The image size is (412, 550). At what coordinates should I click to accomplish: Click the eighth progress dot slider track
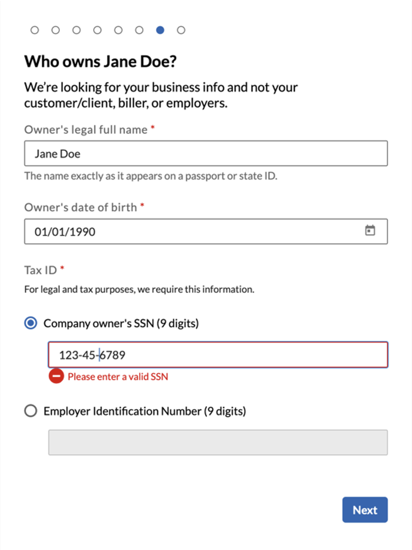pos(181,30)
